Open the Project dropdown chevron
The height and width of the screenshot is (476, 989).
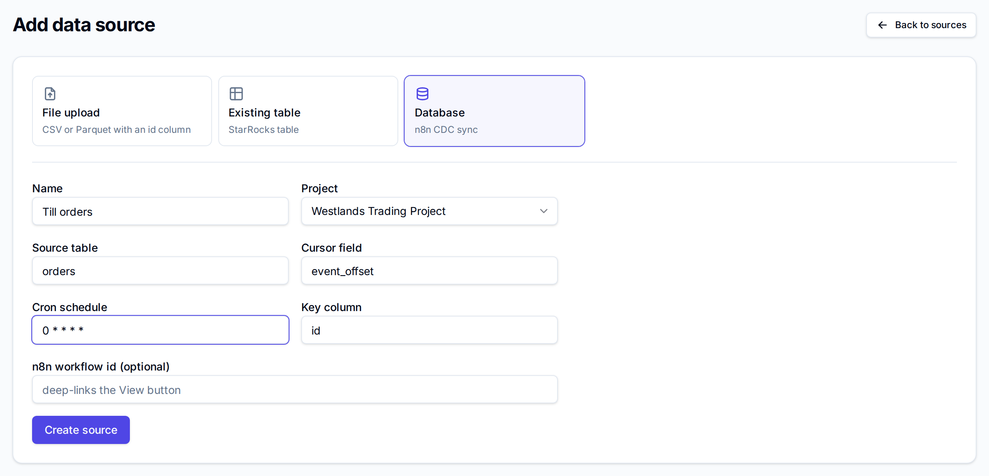point(544,211)
